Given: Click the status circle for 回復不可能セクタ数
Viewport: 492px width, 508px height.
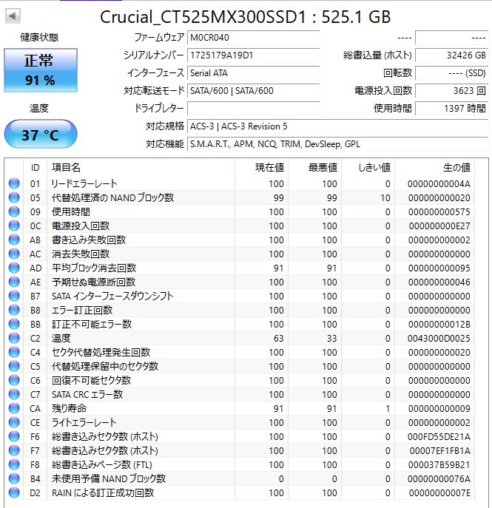Looking at the screenshot, I should pos(14,380).
